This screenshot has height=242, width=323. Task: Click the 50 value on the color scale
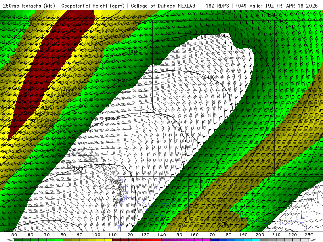pyautogui.click(x=14, y=235)
